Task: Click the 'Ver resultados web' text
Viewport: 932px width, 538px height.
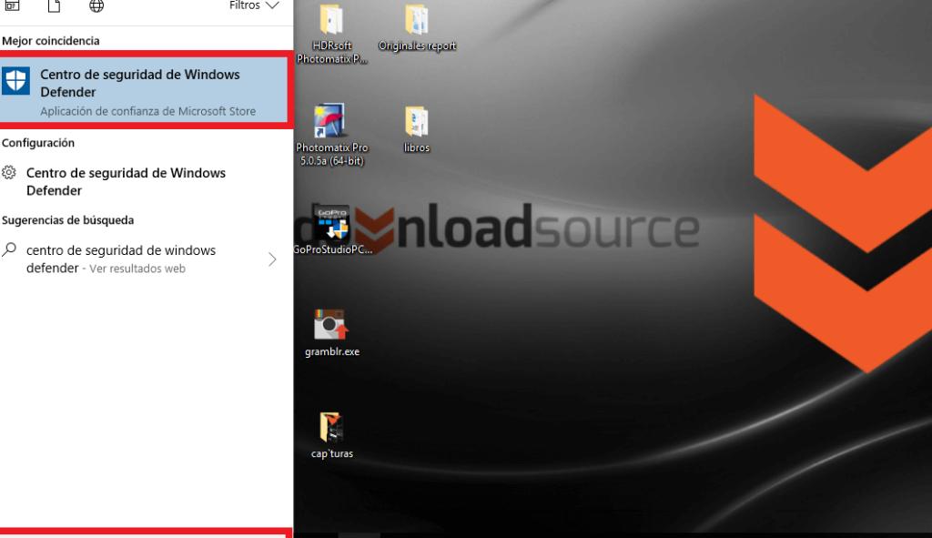Action: tap(137, 269)
